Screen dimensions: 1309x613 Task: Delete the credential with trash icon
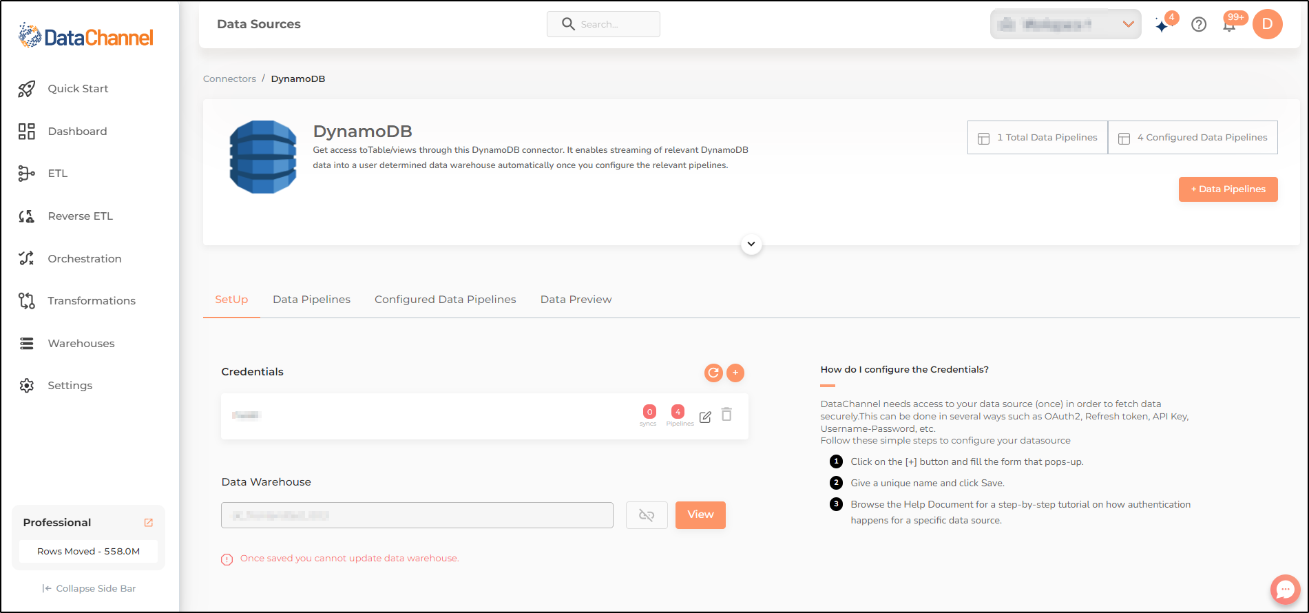(726, 414)
